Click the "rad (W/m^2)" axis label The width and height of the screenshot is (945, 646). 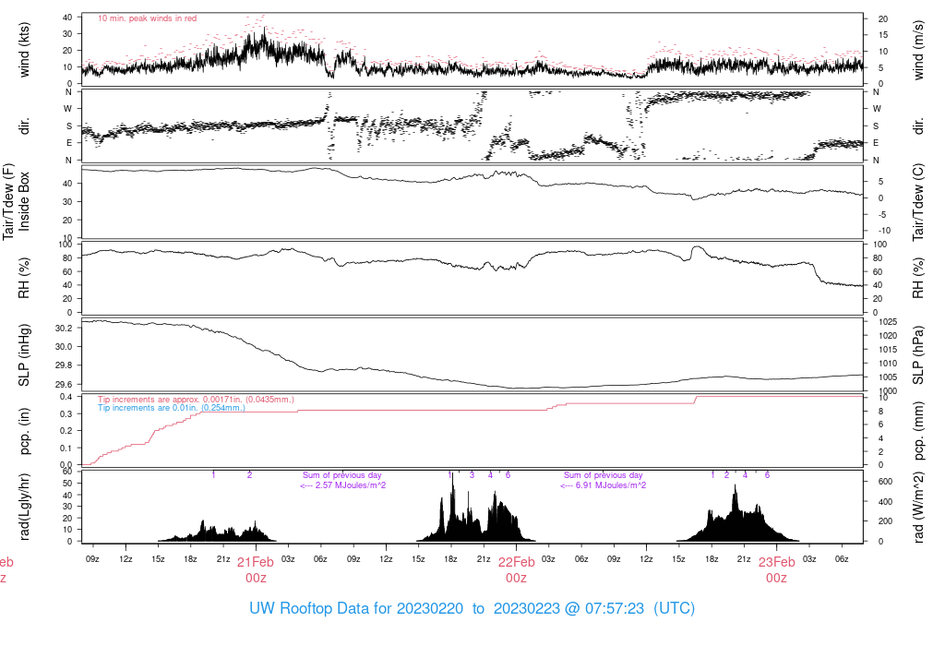click(918, 508)
